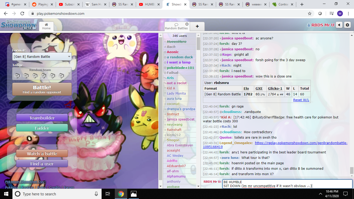Click the browser back arrow
The width and height of the screenshot is (354, 199).
click(x=6, y=13)
